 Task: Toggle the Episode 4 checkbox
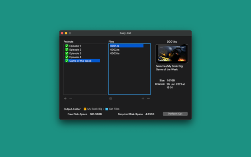[67, 57]
